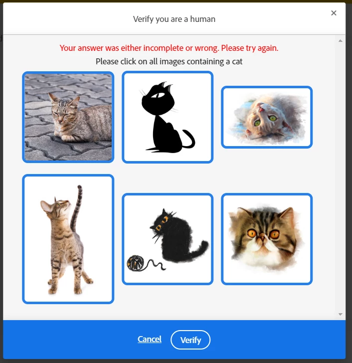The height and width of the screenshot is (363, 352).
Task: Deselect the tabby cat lying on pavement
Action: pyautogui.click(x=68, y=117)
